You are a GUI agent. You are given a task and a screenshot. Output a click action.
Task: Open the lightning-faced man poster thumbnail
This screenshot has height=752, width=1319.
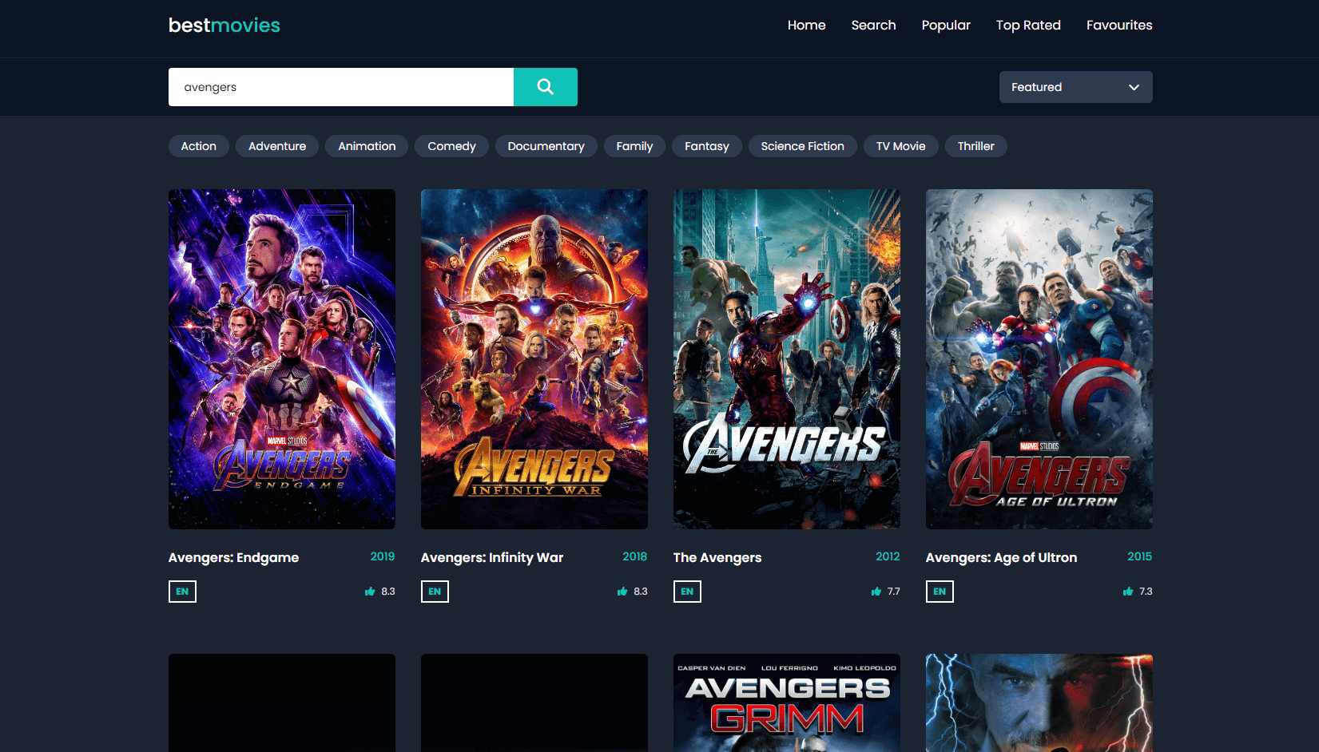click(x=1039, y=703)
